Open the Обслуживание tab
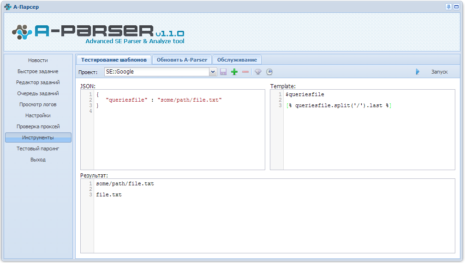The height and width of the screenshot is (263, 465). tap(237, 60)
